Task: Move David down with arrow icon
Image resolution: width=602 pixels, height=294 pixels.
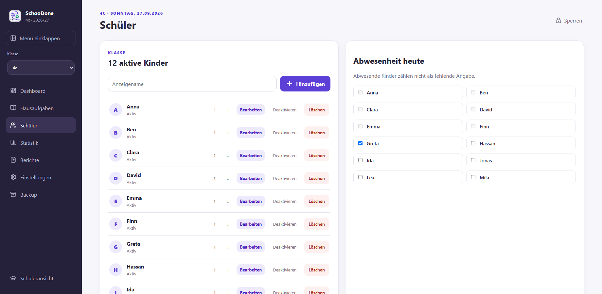Action: click(x=228, y=178)
